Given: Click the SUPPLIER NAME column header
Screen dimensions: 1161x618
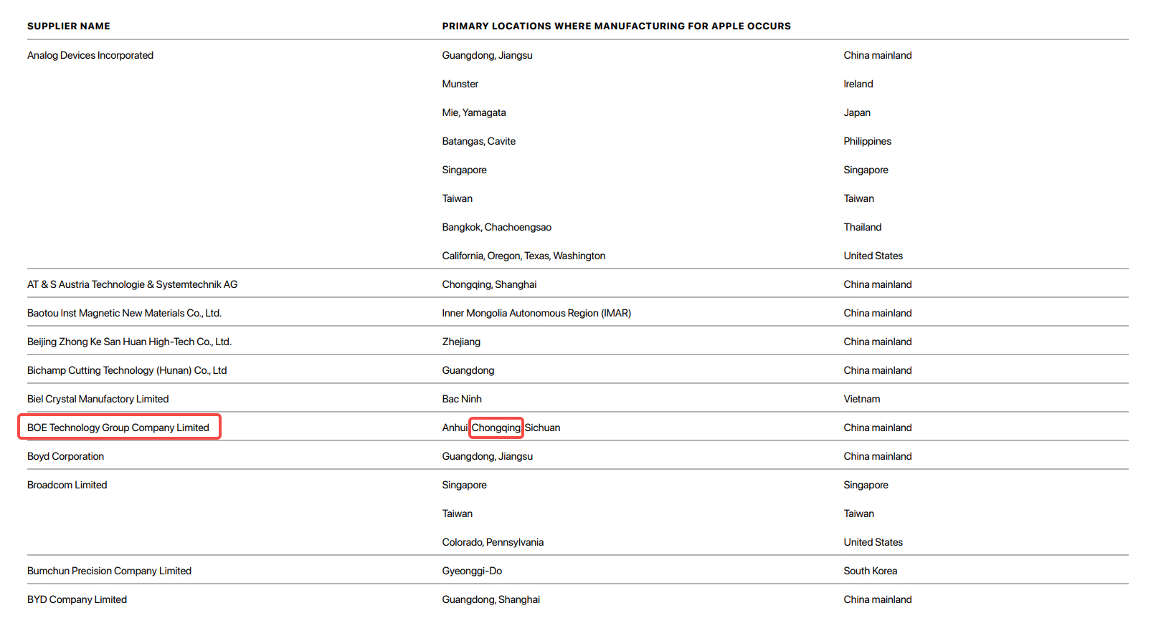Looking at the screenshot, I should point(69,26).
